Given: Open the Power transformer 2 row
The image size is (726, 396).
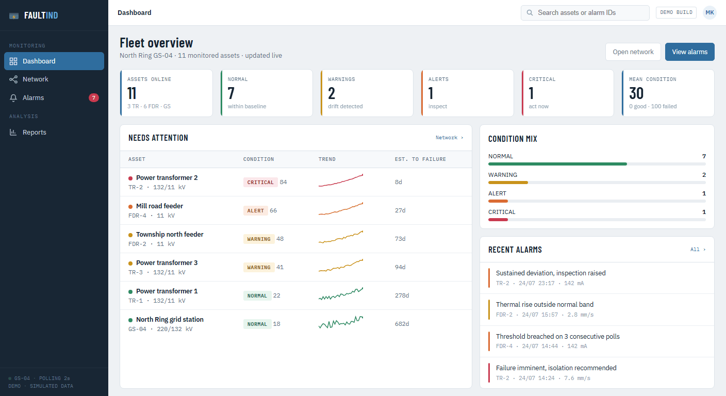Looking at the screenshot, I should pyautogui.click(x=296, y=182).
